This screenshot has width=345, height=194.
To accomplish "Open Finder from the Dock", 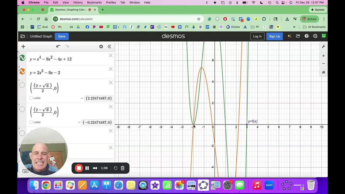I will pyautogui.click(x=34, y=185).
